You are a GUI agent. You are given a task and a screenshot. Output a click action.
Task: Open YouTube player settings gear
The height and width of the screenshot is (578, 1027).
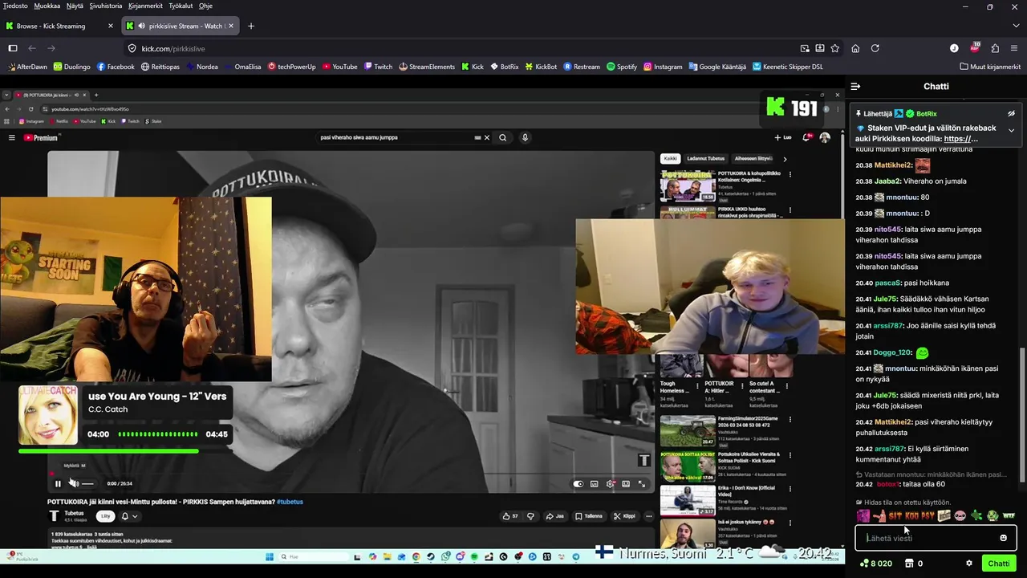click(611, 483)
